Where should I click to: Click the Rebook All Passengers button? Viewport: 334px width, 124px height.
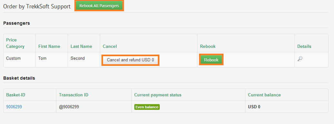click(x=99, y=6)
